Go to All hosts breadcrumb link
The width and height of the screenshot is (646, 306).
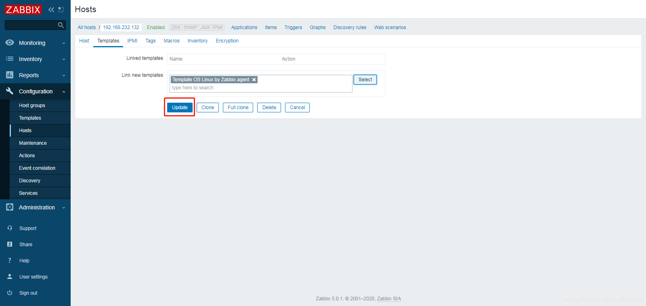87,27
